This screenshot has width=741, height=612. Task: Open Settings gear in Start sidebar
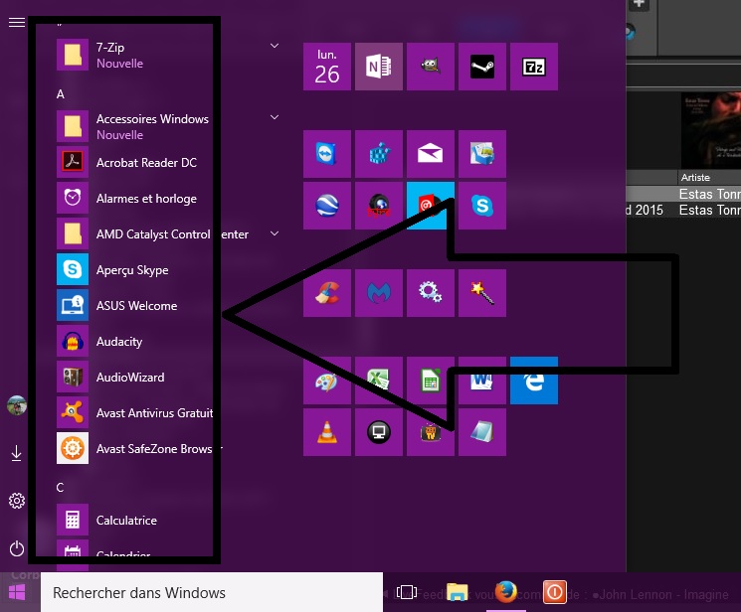17,501
